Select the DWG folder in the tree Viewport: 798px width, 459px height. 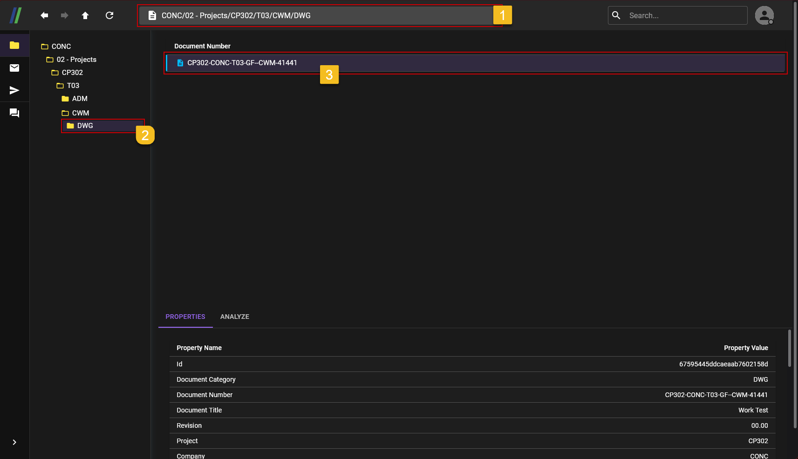click(x=84, y=126)
